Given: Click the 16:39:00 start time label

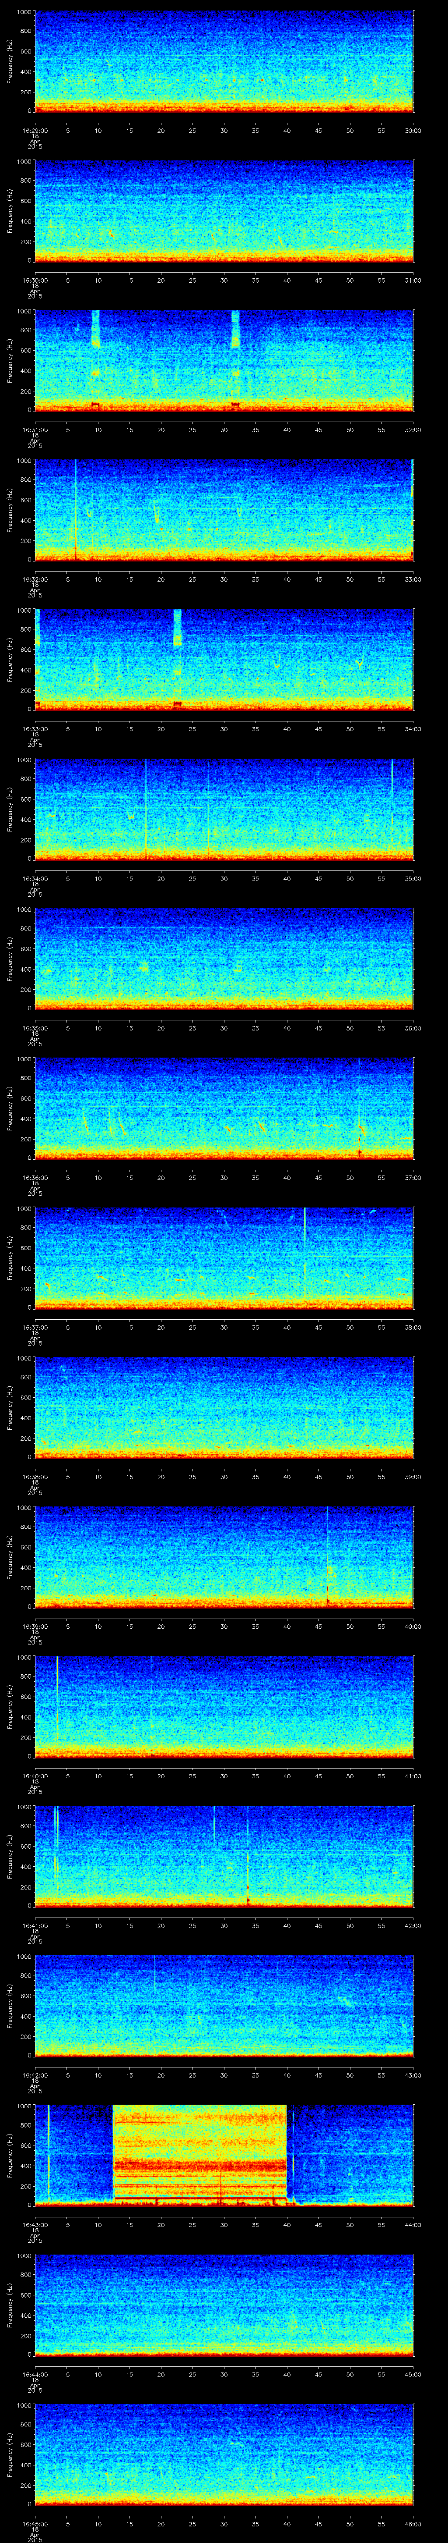Looking at the screenshot, I should click(x=35, y=1626).
